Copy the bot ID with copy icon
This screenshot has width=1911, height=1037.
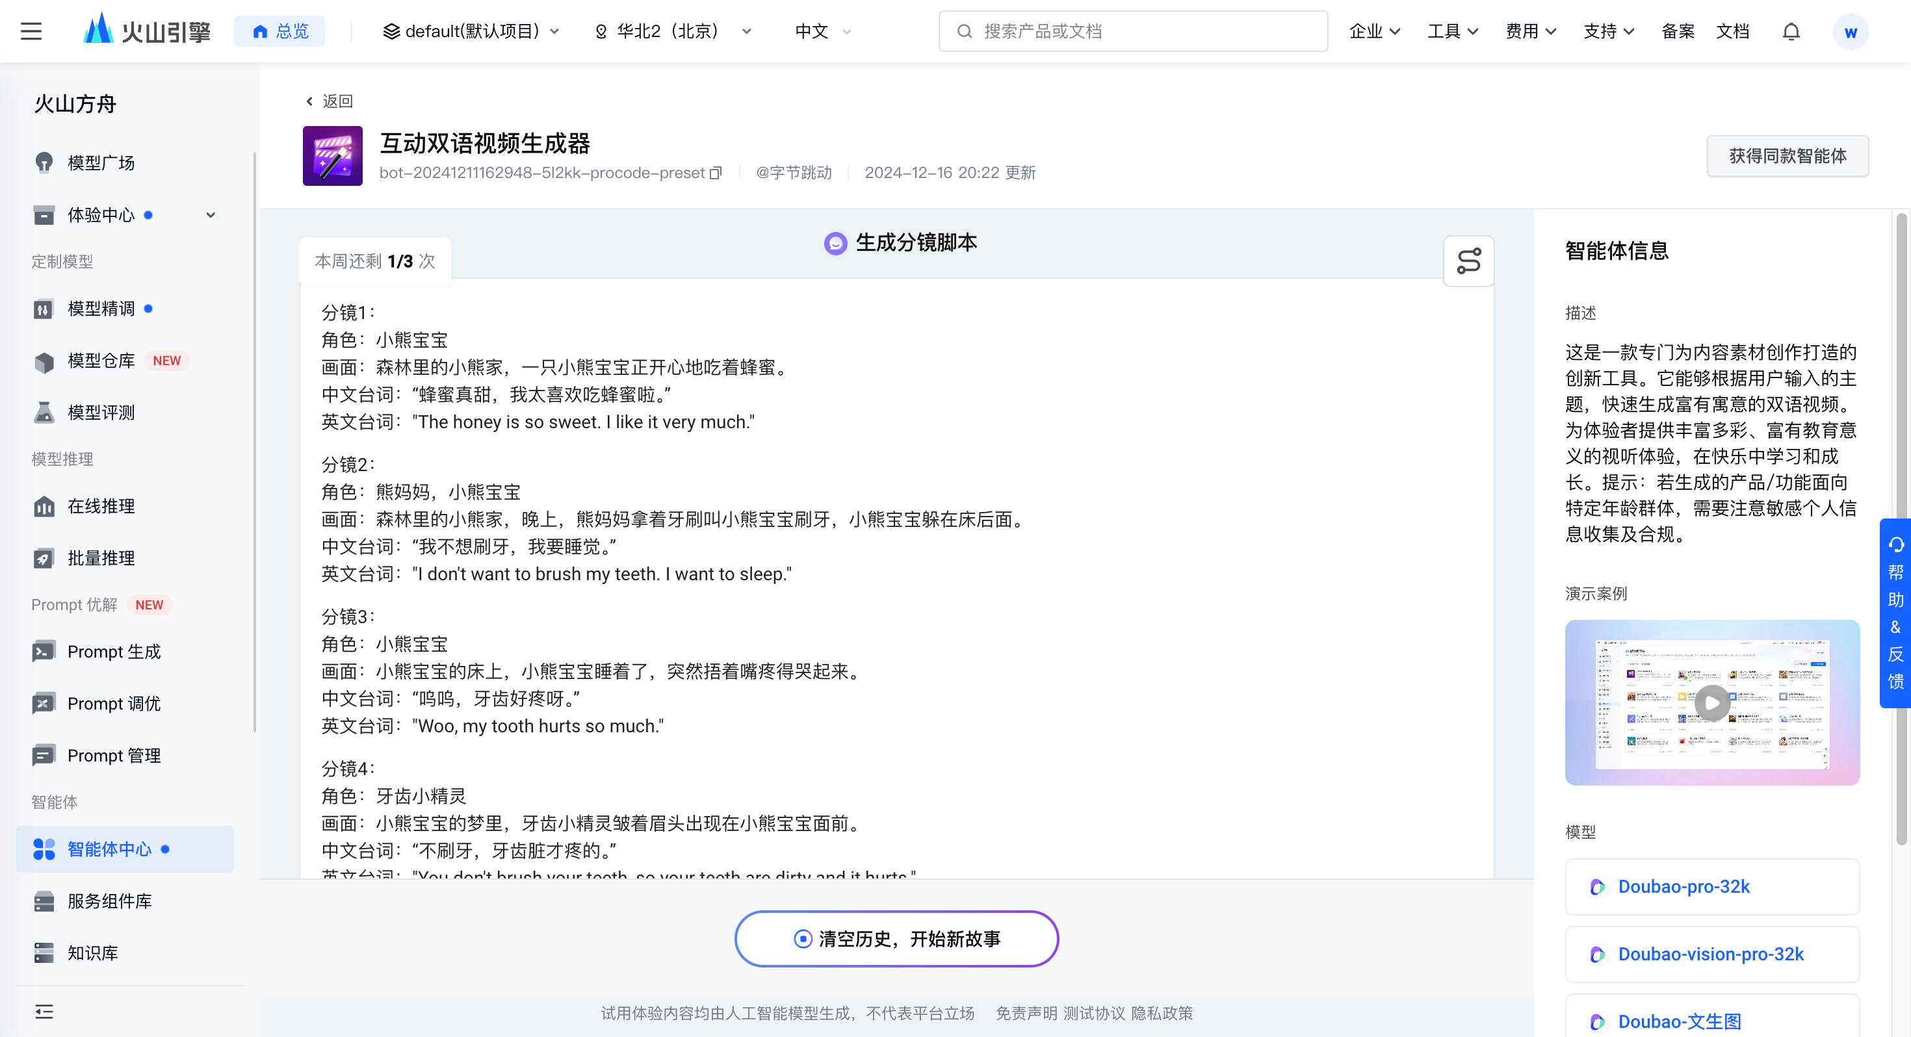715,173
